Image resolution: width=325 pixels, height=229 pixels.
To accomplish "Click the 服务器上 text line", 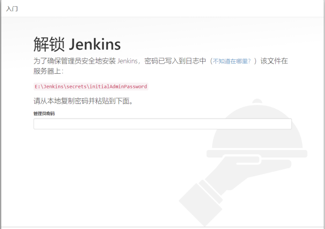I will point(48,71).
